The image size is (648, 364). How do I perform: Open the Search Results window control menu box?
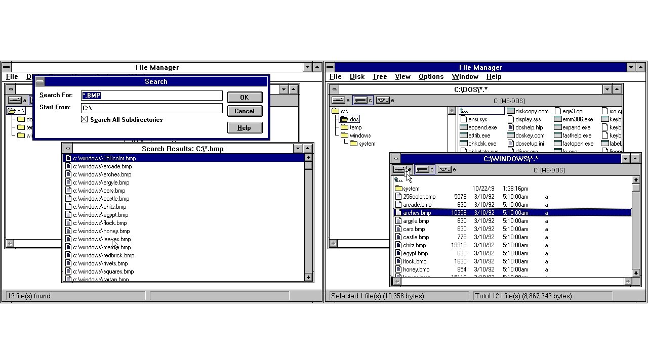[68, 149]
